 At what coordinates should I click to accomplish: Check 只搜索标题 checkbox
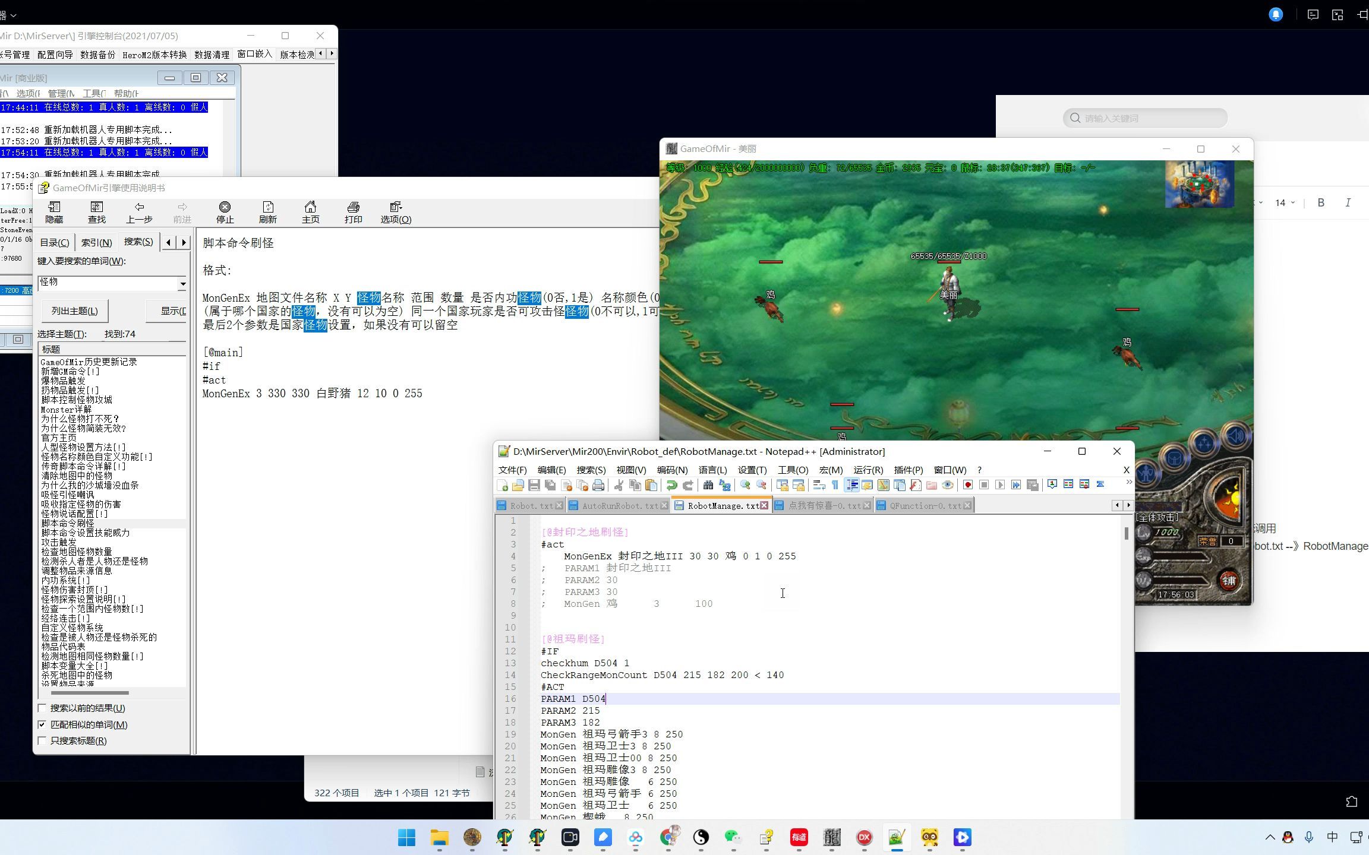(42, 740)
